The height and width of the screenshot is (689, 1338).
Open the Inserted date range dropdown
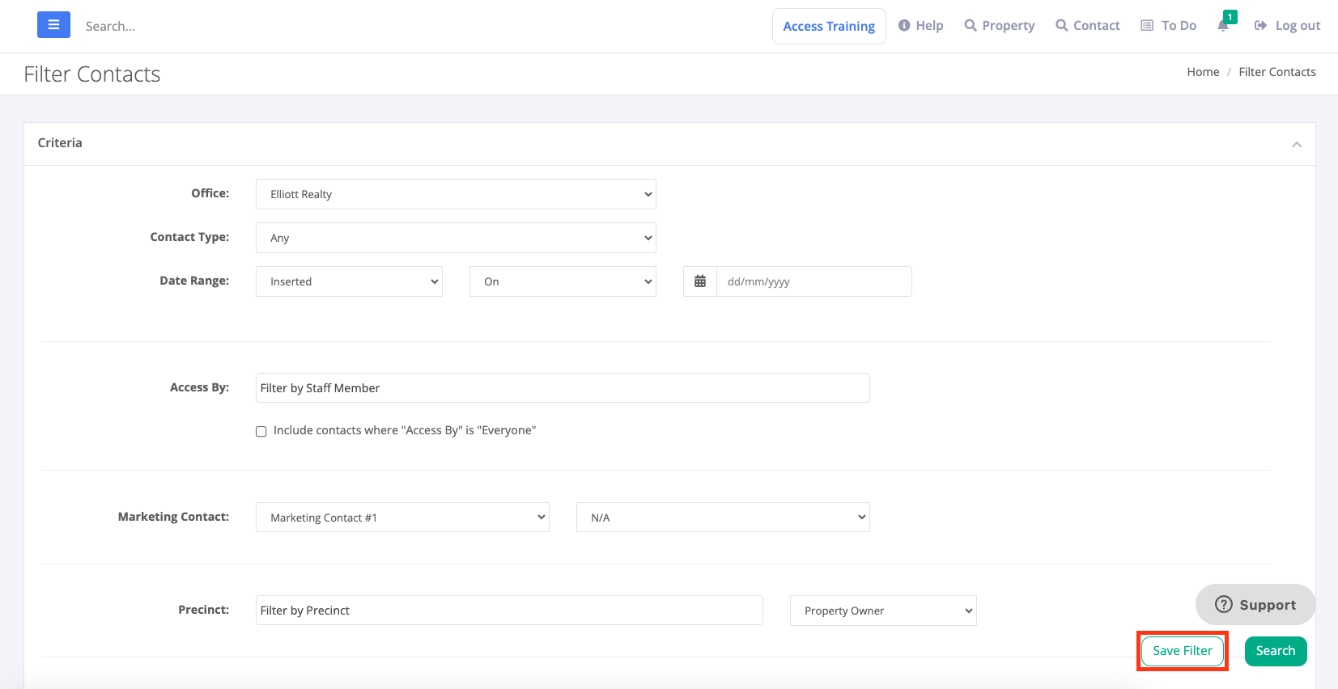click(349, 281)
